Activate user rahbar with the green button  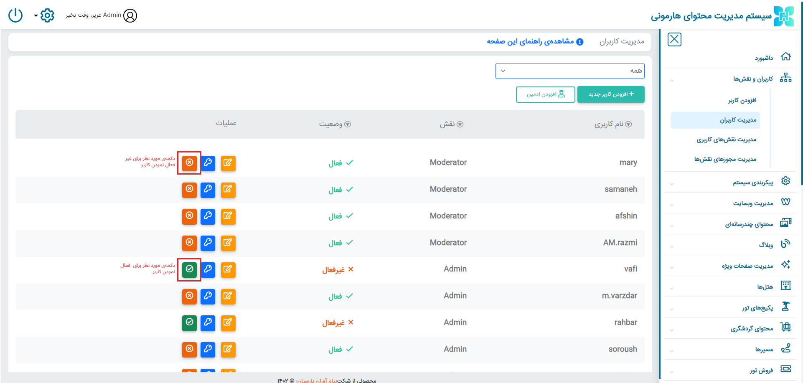pyautogui.click(x=189, y=322)
